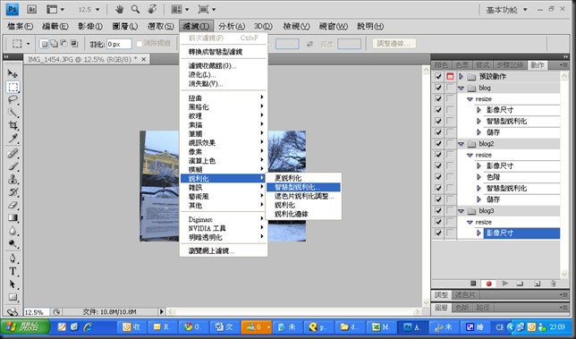Click the trash icon in Actions panel
This screenshot has height=339, width=576.
tap(553, 284)
